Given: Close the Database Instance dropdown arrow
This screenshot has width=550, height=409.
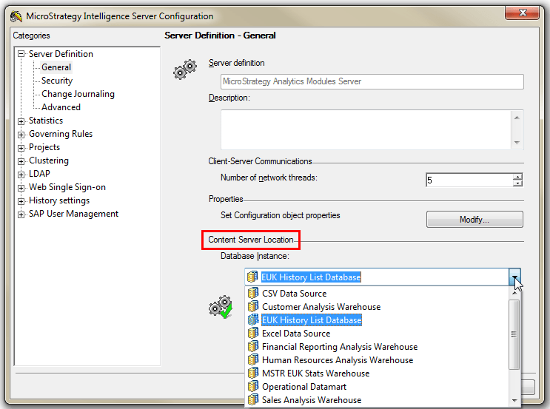Looking at the screenshot, I should (514, 277).
